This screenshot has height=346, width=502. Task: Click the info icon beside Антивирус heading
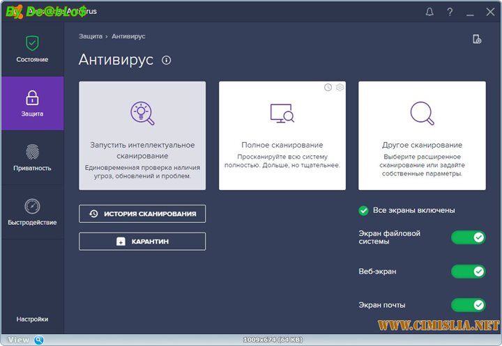pos(166,61)
